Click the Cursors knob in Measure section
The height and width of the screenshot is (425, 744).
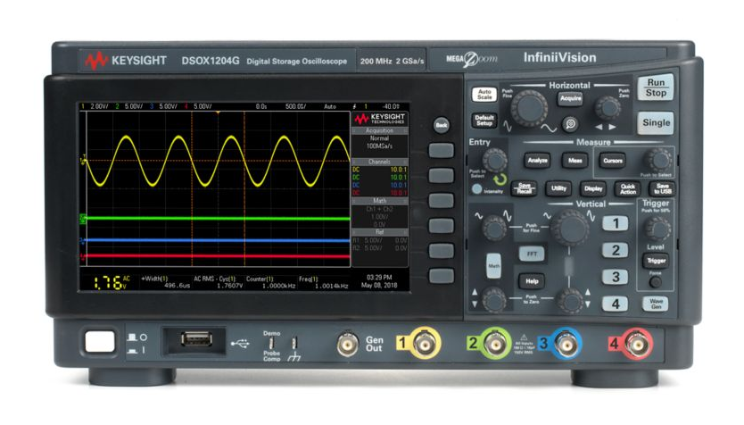pyautogui.click(x=659, y=160)
